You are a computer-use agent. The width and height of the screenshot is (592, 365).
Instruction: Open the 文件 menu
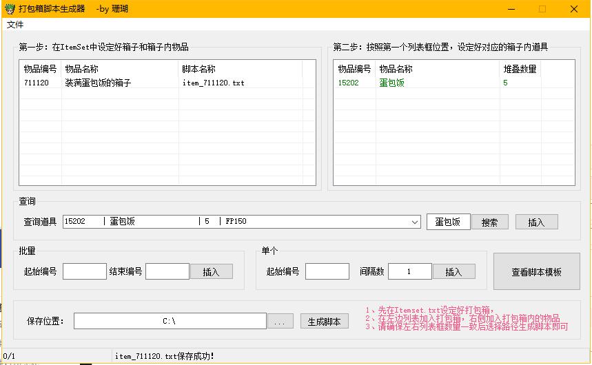15,25
